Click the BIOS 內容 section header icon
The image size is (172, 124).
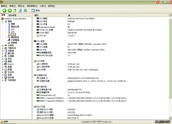point(35,107)
